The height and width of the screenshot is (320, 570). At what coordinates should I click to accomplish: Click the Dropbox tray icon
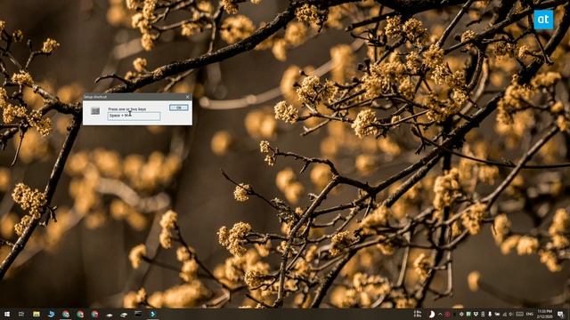tap(476, 314)
